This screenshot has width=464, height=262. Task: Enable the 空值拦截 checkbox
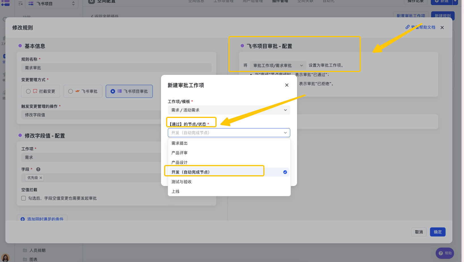pos(24,198)
